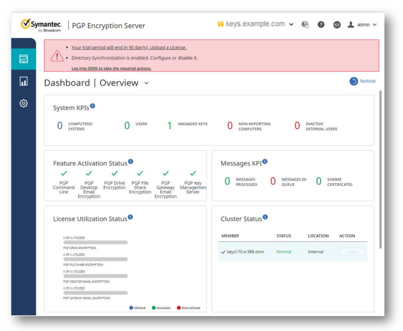The image size is (403, 331).
Task: Click the PGP File Share Encryption utilization bar
Action: pyautogui.click(x=96, y=259)
